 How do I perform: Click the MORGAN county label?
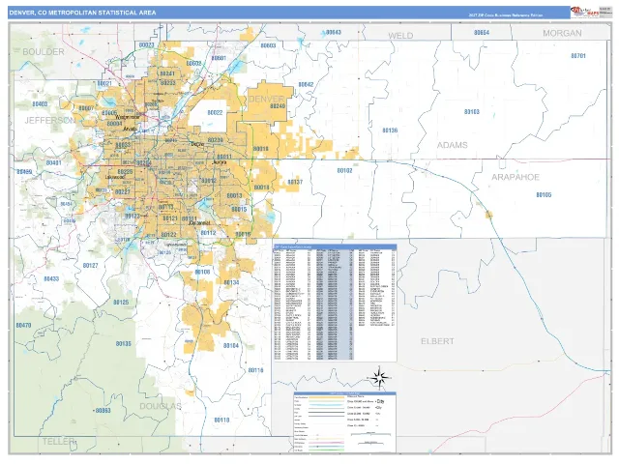click(562, 33)
